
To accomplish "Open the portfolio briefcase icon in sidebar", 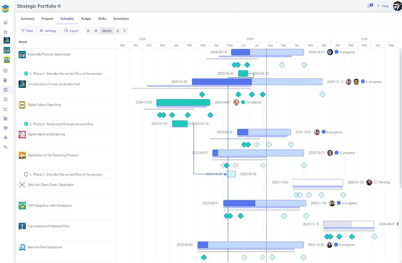I will [5, 90].
